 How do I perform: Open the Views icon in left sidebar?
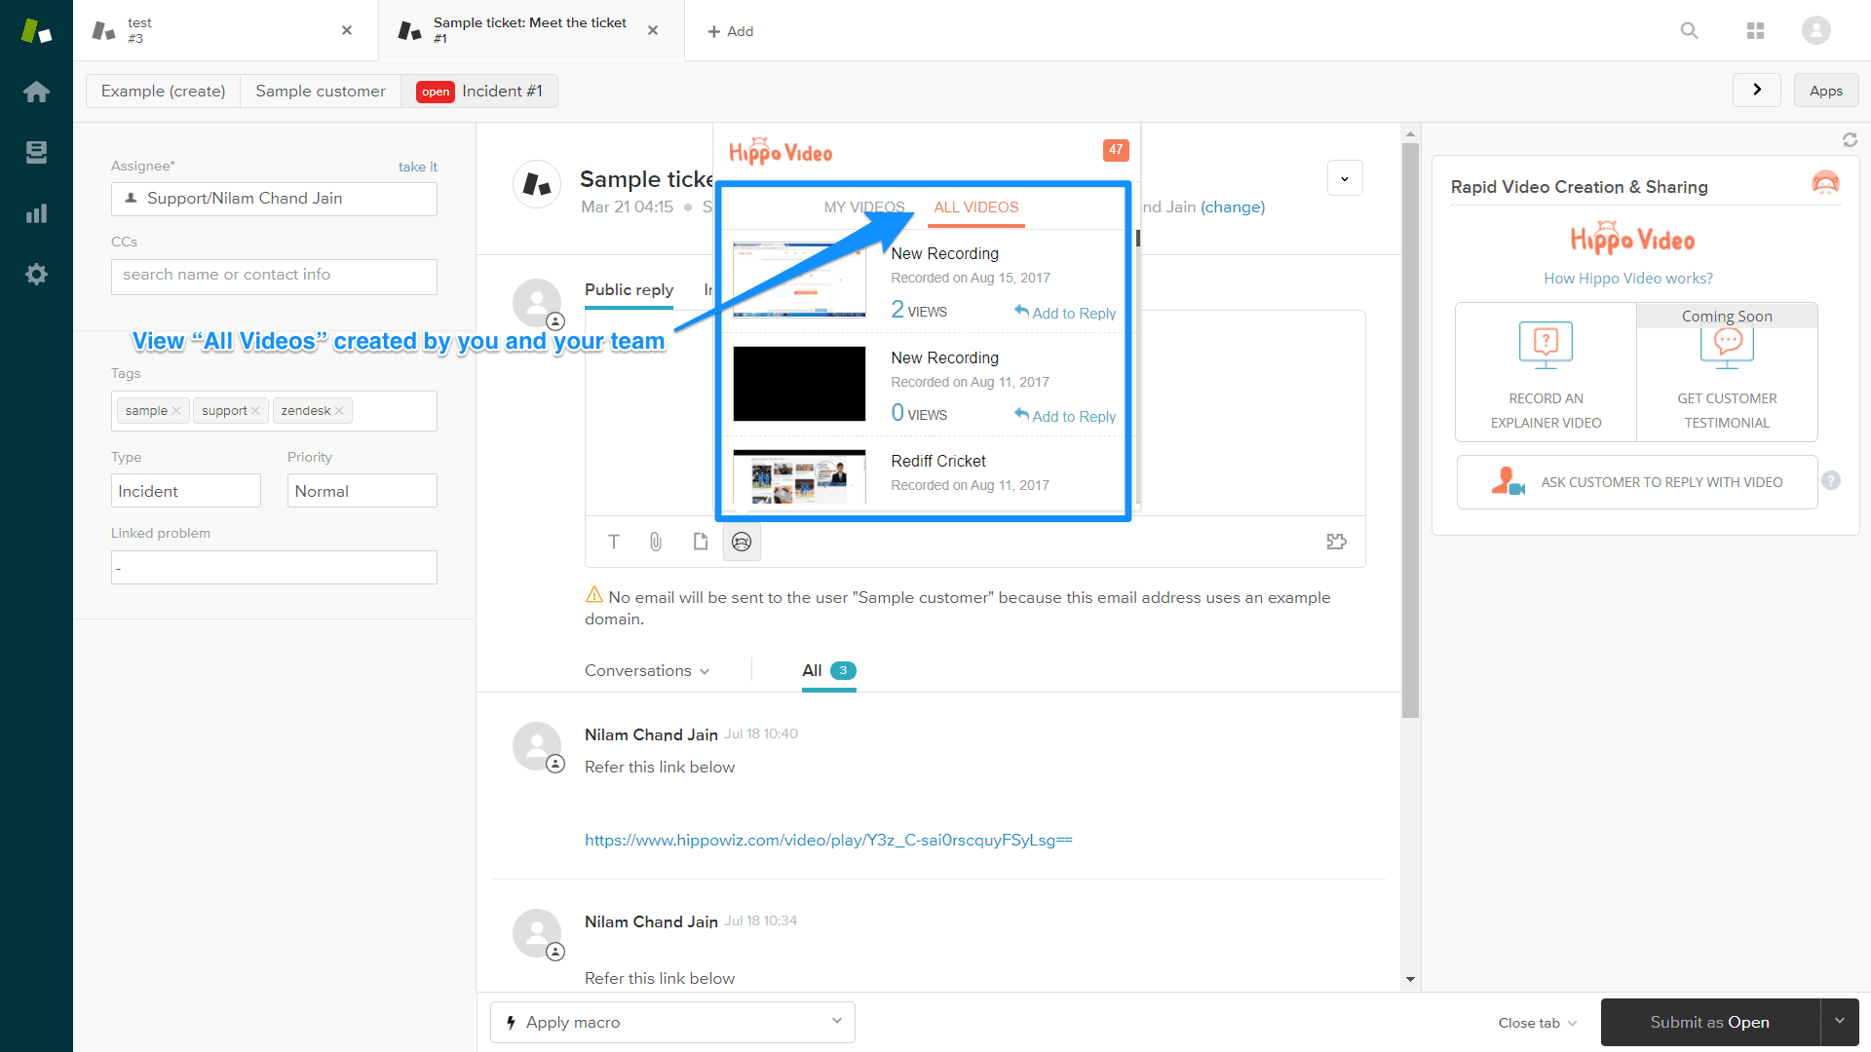[x=36, y=152]
